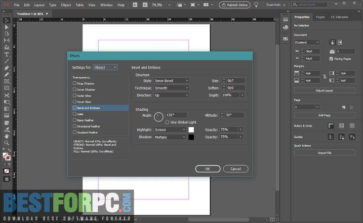
Task: Click Cancel in Effects dialog
Action: tap(236, 169)
